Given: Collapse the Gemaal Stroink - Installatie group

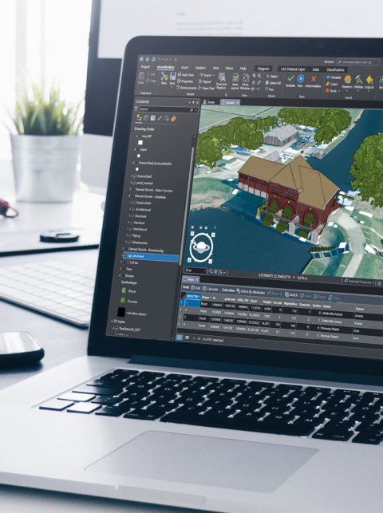Looking at the screenshot, I should [x=129, y=196].
